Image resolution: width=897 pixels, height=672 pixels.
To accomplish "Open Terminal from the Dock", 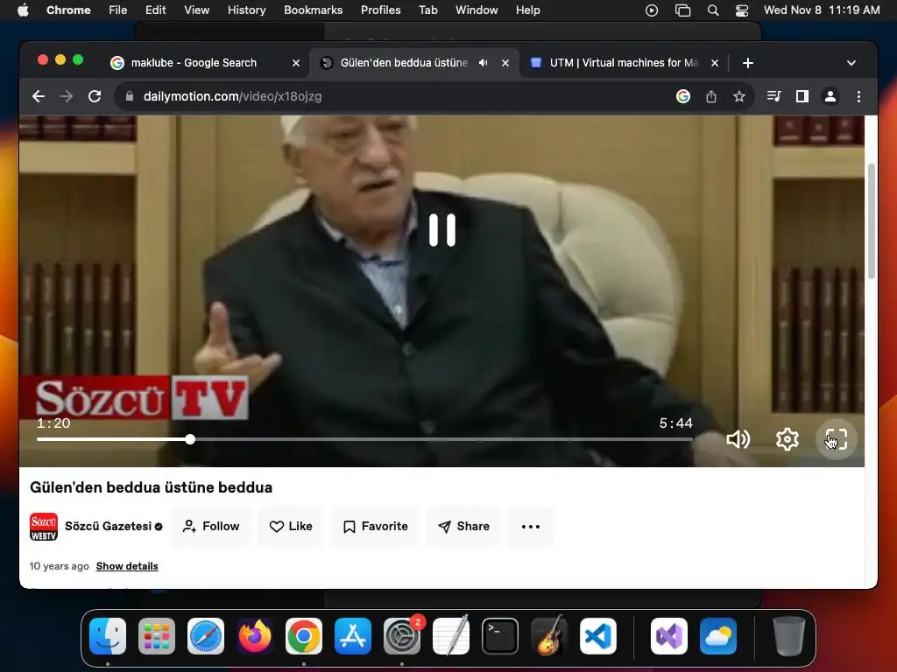I will [500, 636].
